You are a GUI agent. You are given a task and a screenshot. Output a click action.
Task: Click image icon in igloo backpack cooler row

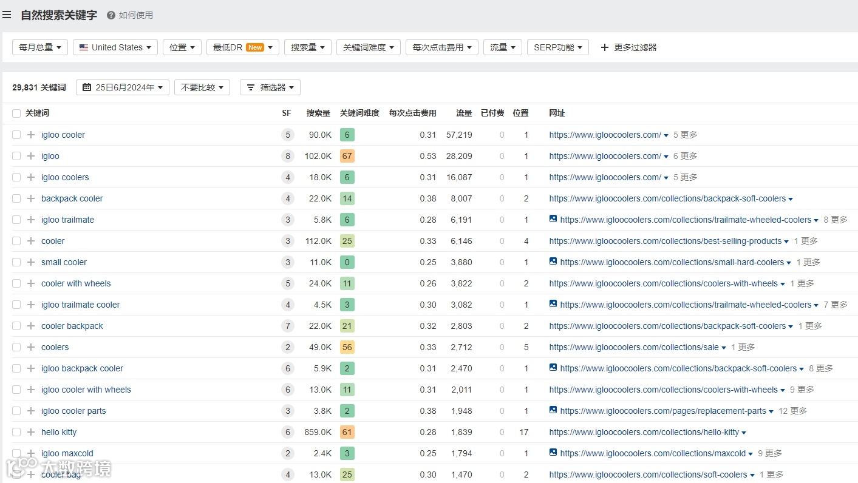click(553, 368)
